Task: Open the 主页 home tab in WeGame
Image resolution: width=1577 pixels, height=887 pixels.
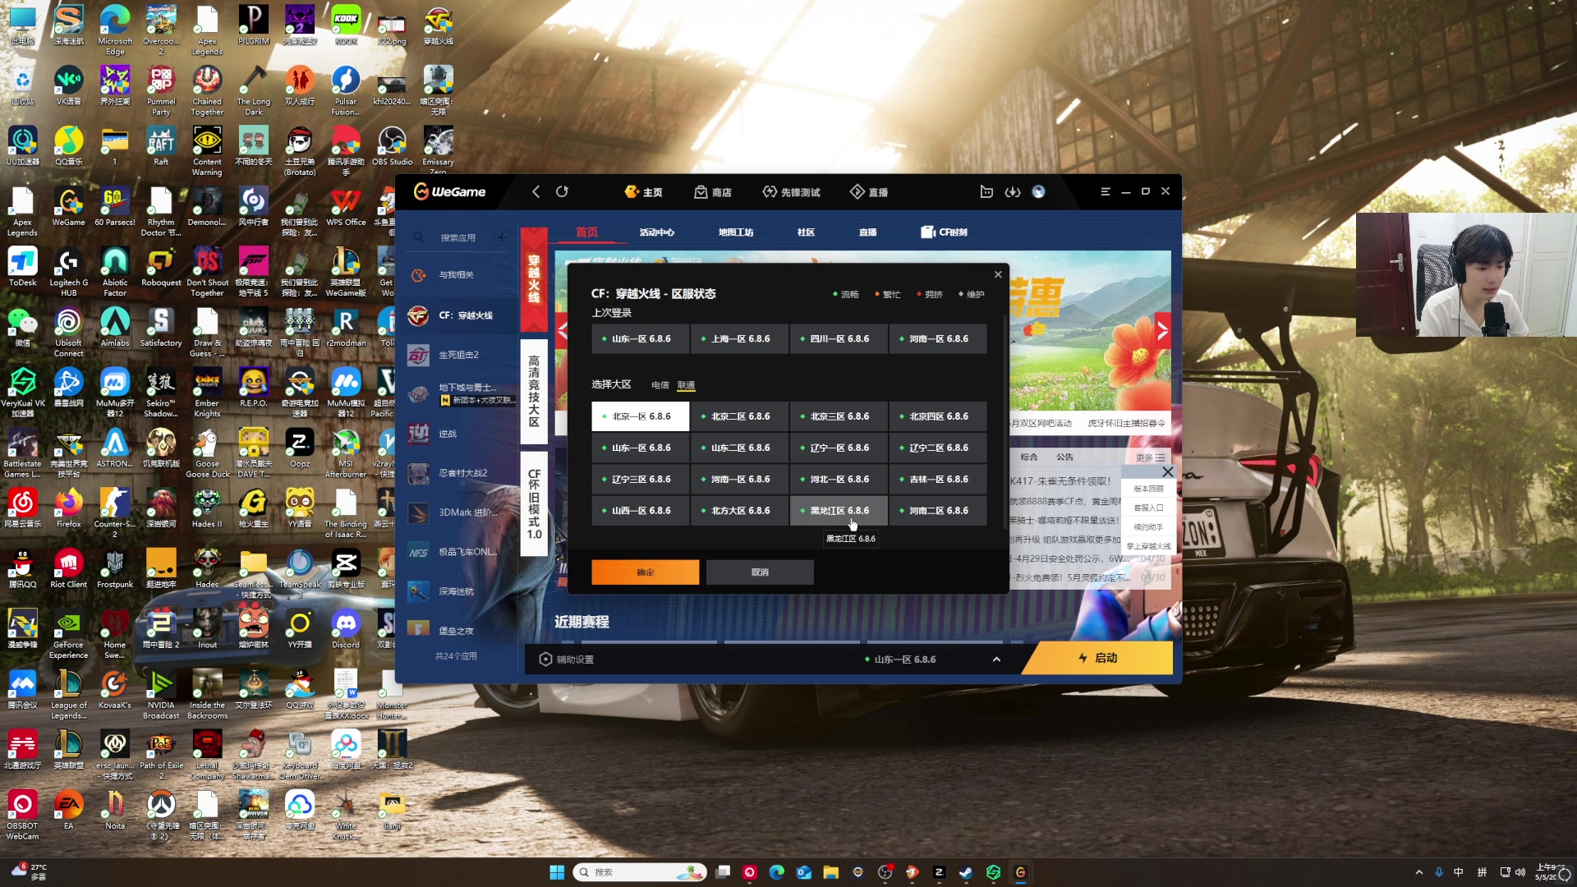Action: [x=643, y=192]
